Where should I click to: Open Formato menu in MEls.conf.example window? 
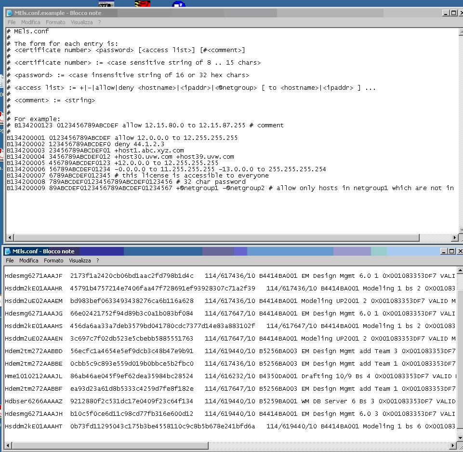tap(55, 22)
